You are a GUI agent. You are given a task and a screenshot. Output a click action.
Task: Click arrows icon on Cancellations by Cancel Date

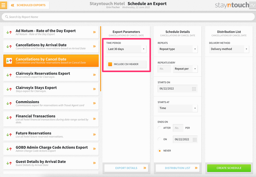click(x=9, y=61)
